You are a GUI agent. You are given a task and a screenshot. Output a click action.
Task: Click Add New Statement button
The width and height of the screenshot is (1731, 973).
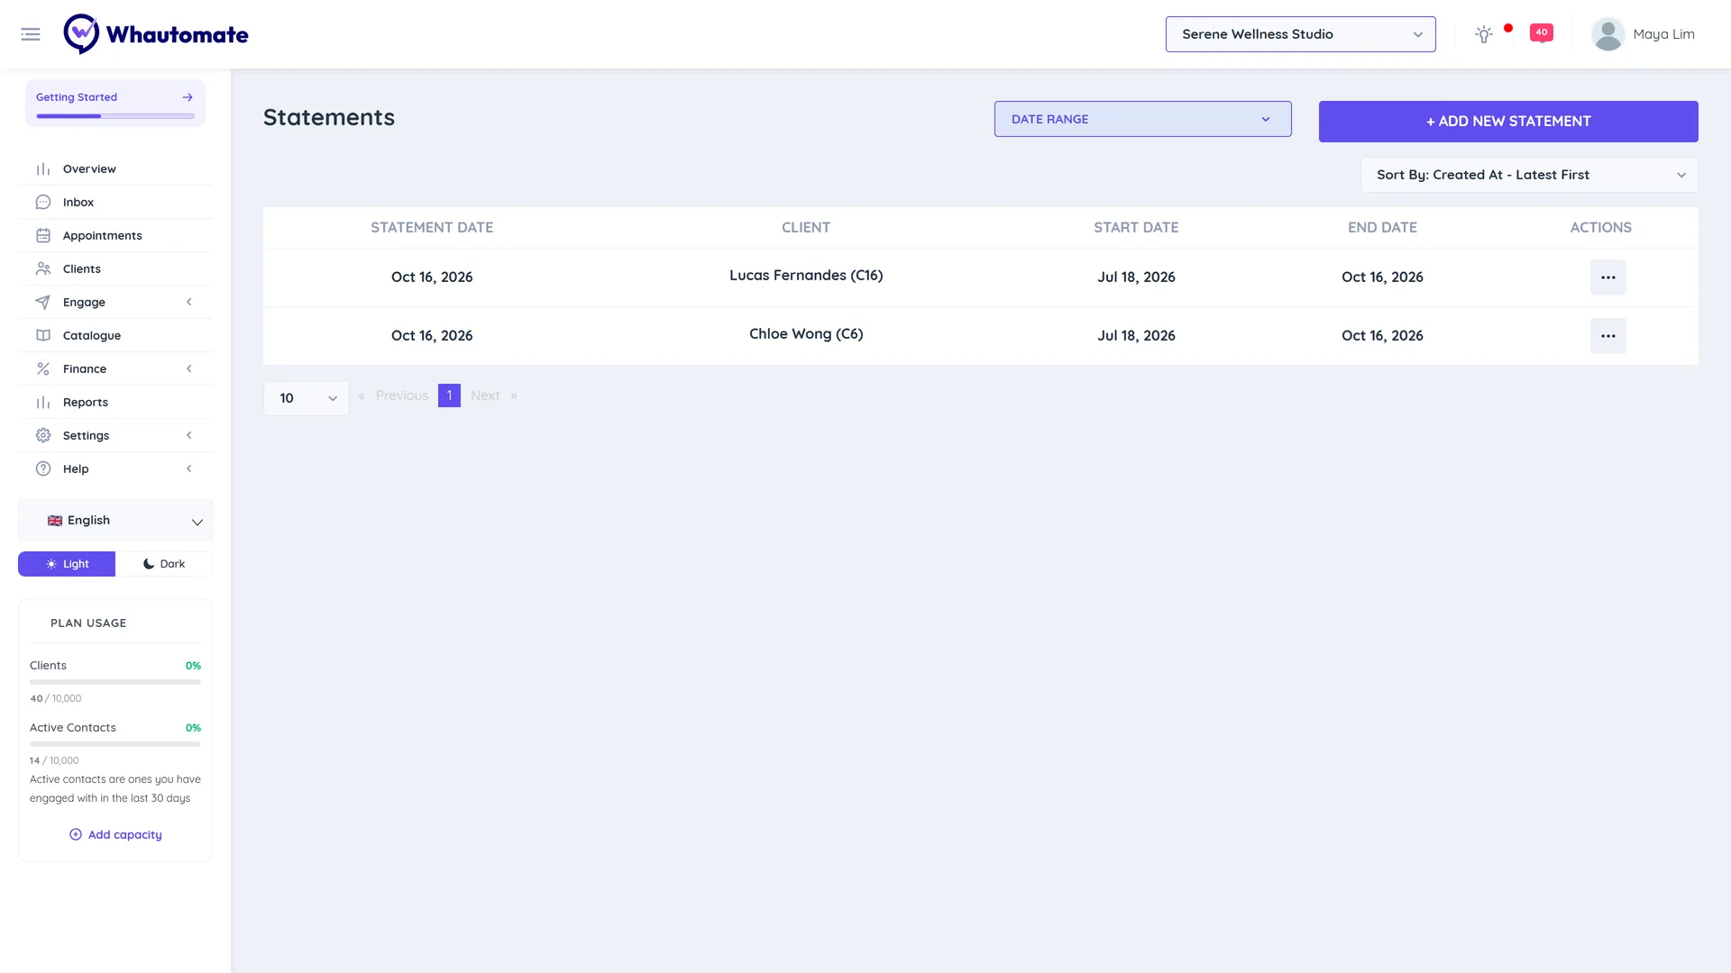click(1508, 122)
